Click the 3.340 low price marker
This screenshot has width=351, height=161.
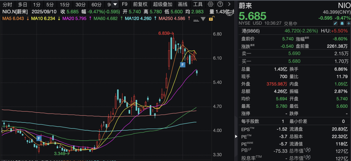61,154
